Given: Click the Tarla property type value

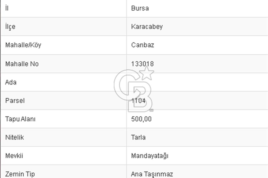Looking at the screenshot, I should (x=138, y=138).
